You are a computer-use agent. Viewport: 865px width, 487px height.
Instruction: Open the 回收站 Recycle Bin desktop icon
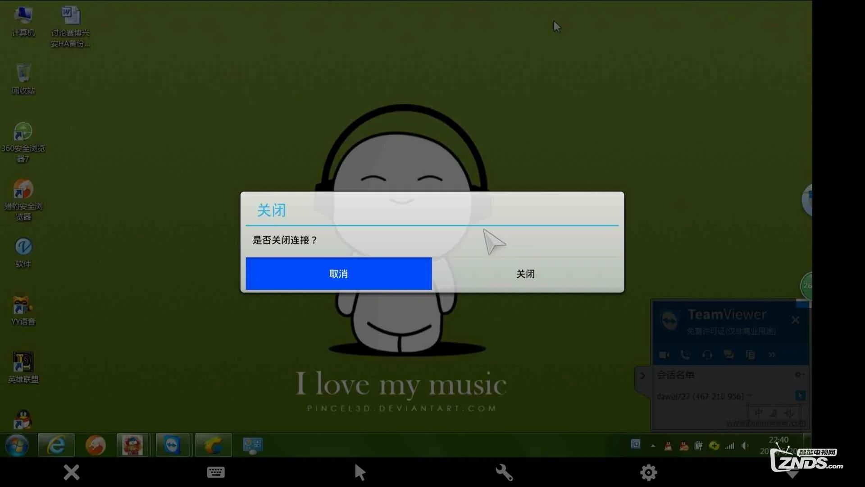click(23, 79)
